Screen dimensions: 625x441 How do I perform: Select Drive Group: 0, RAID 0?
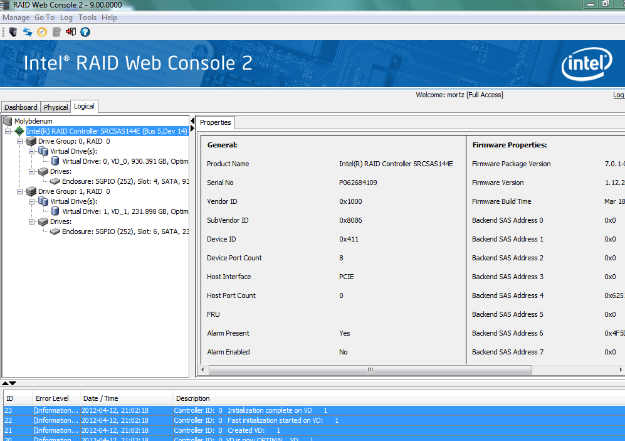click(x=74, y=141)
